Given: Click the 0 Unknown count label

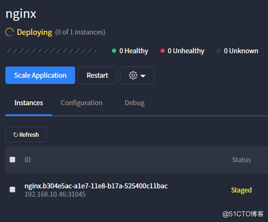Looking at the screenshot, I should pyautogui.click(x=241, y=51).
